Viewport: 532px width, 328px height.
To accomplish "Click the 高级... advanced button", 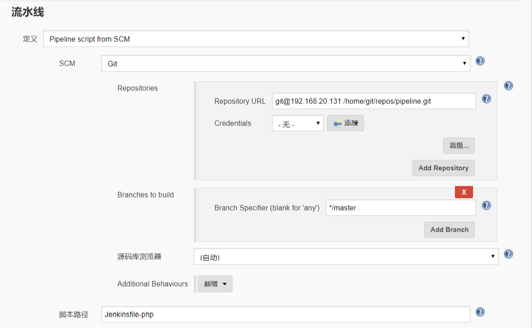I will tap(459, 146).
